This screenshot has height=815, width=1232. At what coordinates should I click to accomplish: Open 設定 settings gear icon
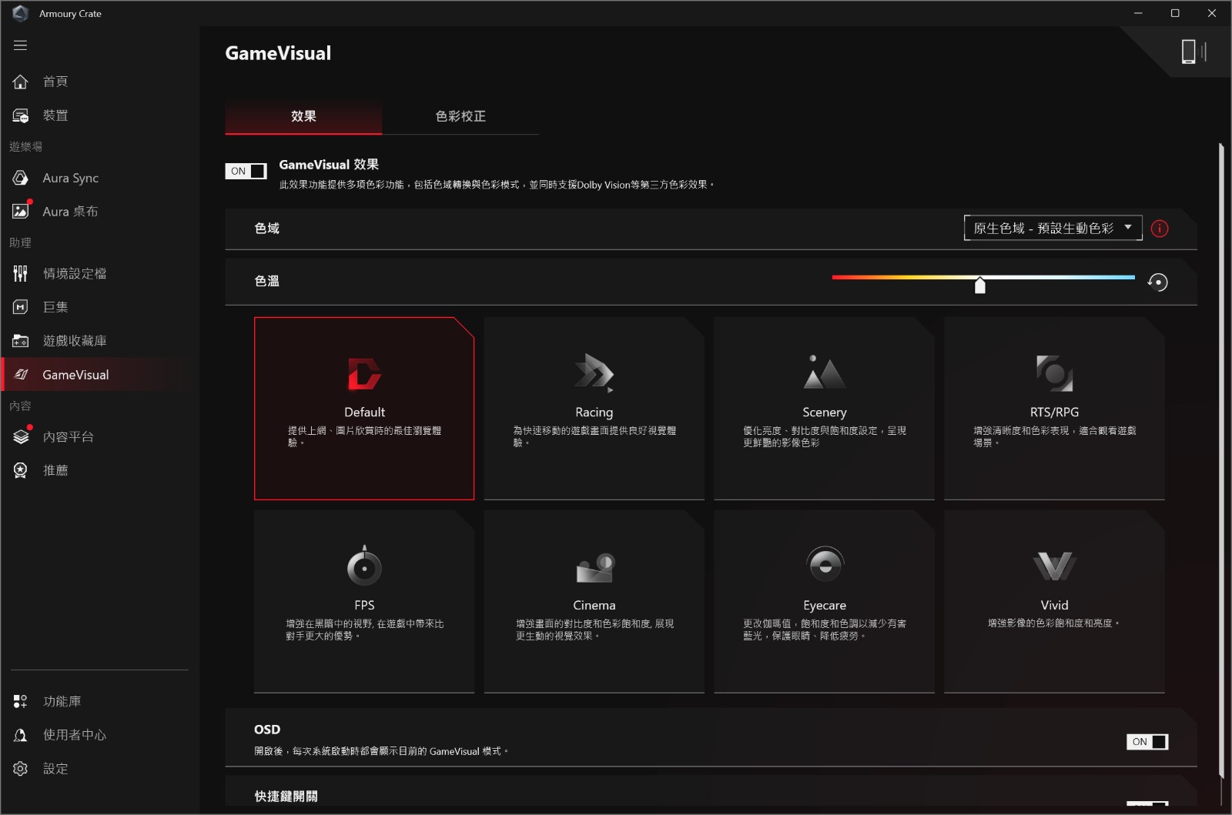pos(21,769)
